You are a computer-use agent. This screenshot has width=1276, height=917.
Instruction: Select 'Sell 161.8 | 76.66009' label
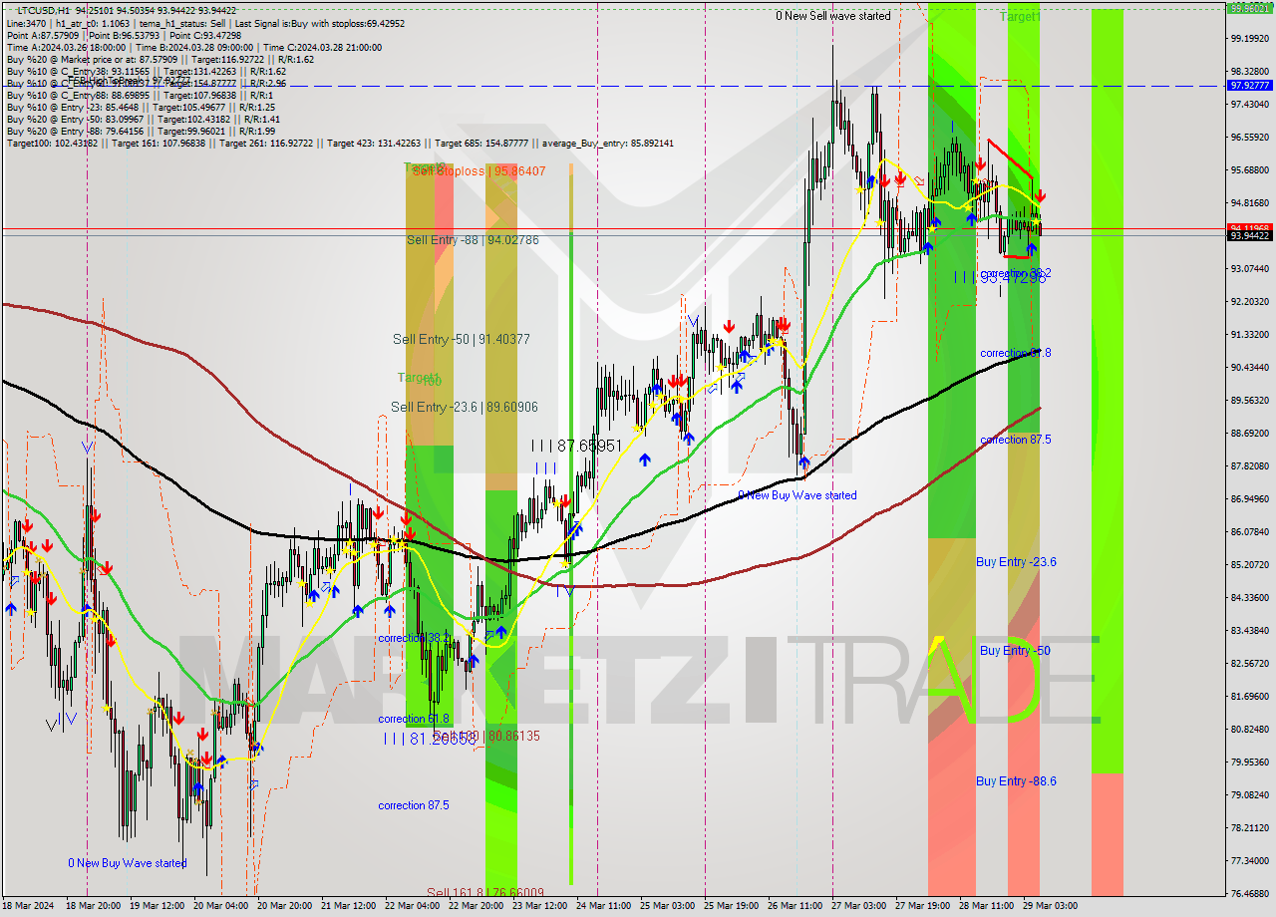point(484,893)
